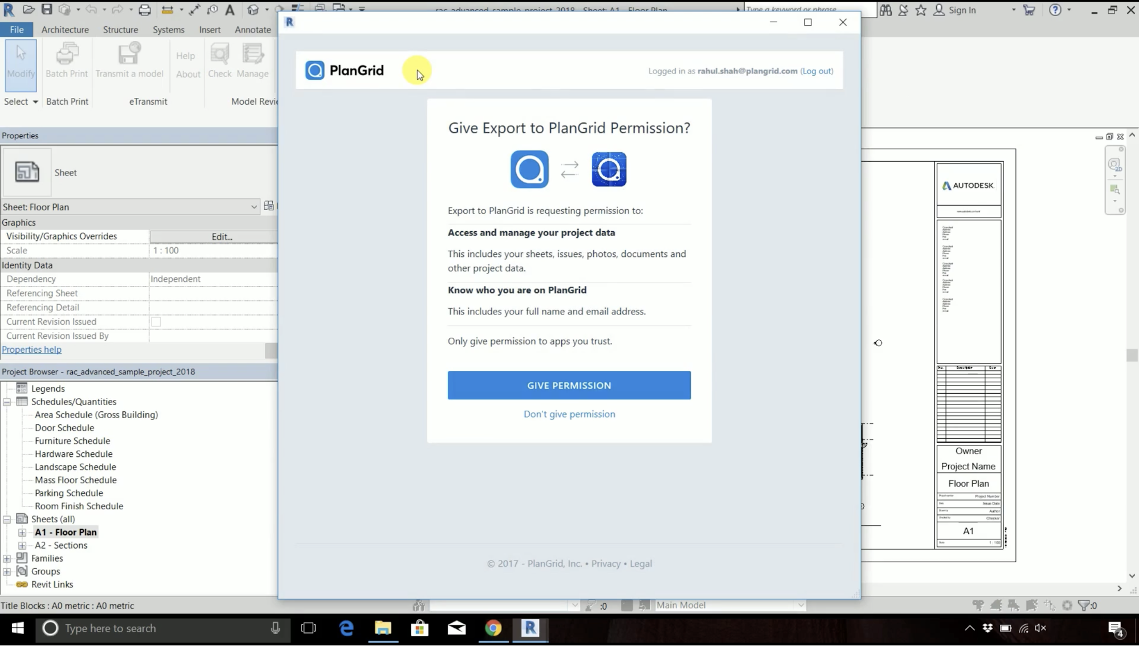This screenshot has width=1139, height=646.
Task: Click the Save icon in quick access toolbar
Action: click(47, 9)
